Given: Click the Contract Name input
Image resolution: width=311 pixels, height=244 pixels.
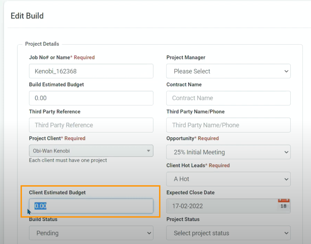Looking at the screenshot, I should click(228, 98).
